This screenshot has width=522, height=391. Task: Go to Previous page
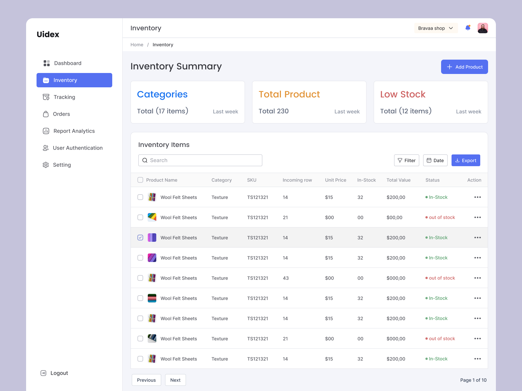(x=146, y=380)
